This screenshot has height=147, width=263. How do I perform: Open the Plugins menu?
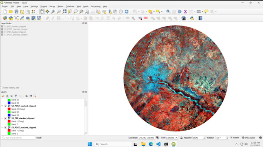(x=44, y=7)
